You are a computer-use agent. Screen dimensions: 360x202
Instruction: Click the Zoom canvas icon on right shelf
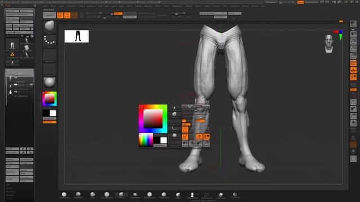[353, 42]
